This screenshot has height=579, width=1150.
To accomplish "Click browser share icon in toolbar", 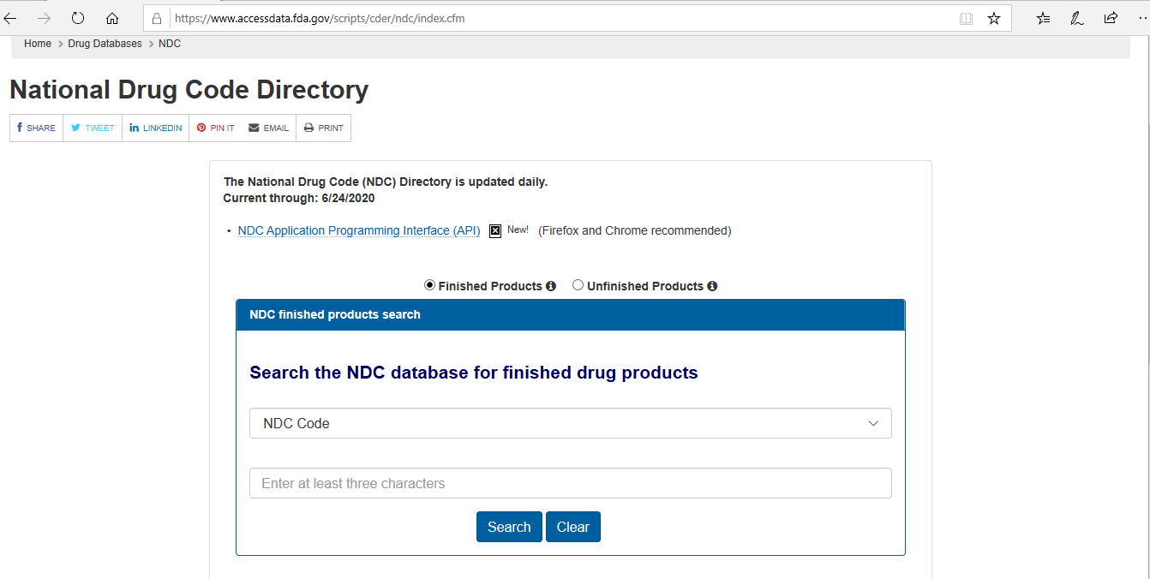I will [1111, 18].
